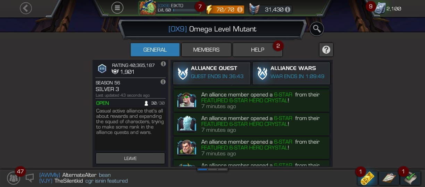Switch to the MEMBERS tab

206,50
